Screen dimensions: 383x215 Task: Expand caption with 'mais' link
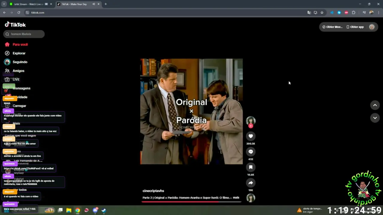click(x=236, y=198)
